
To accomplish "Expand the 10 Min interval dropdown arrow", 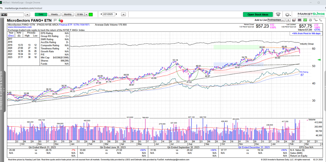I will tap(86, 14).
